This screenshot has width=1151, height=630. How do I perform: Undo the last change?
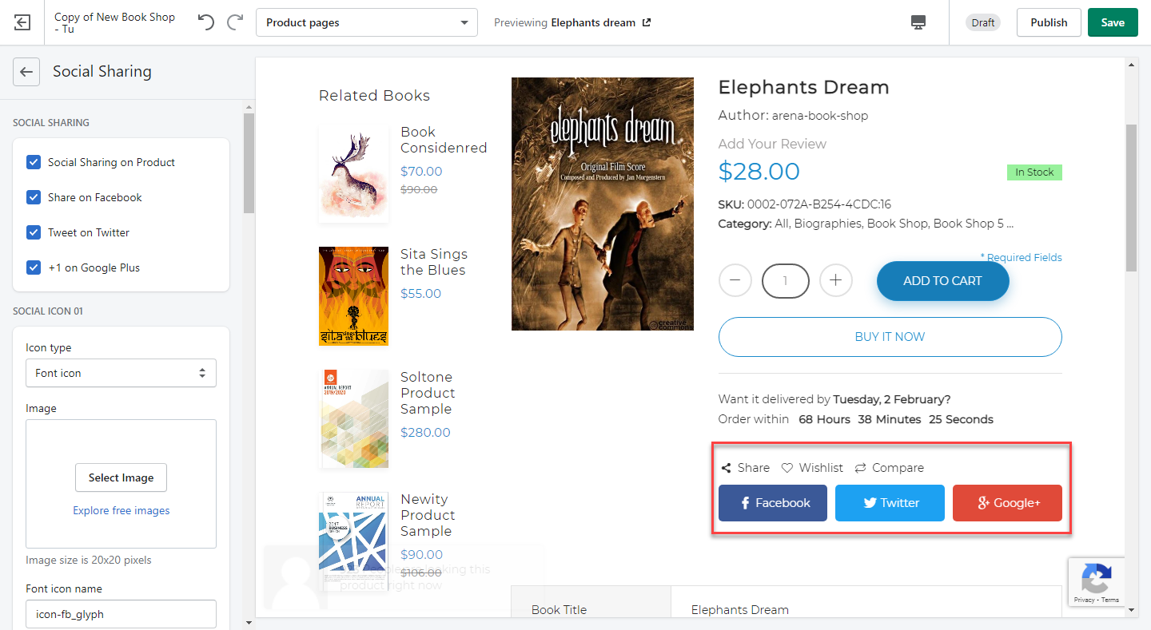click(206, 22)
